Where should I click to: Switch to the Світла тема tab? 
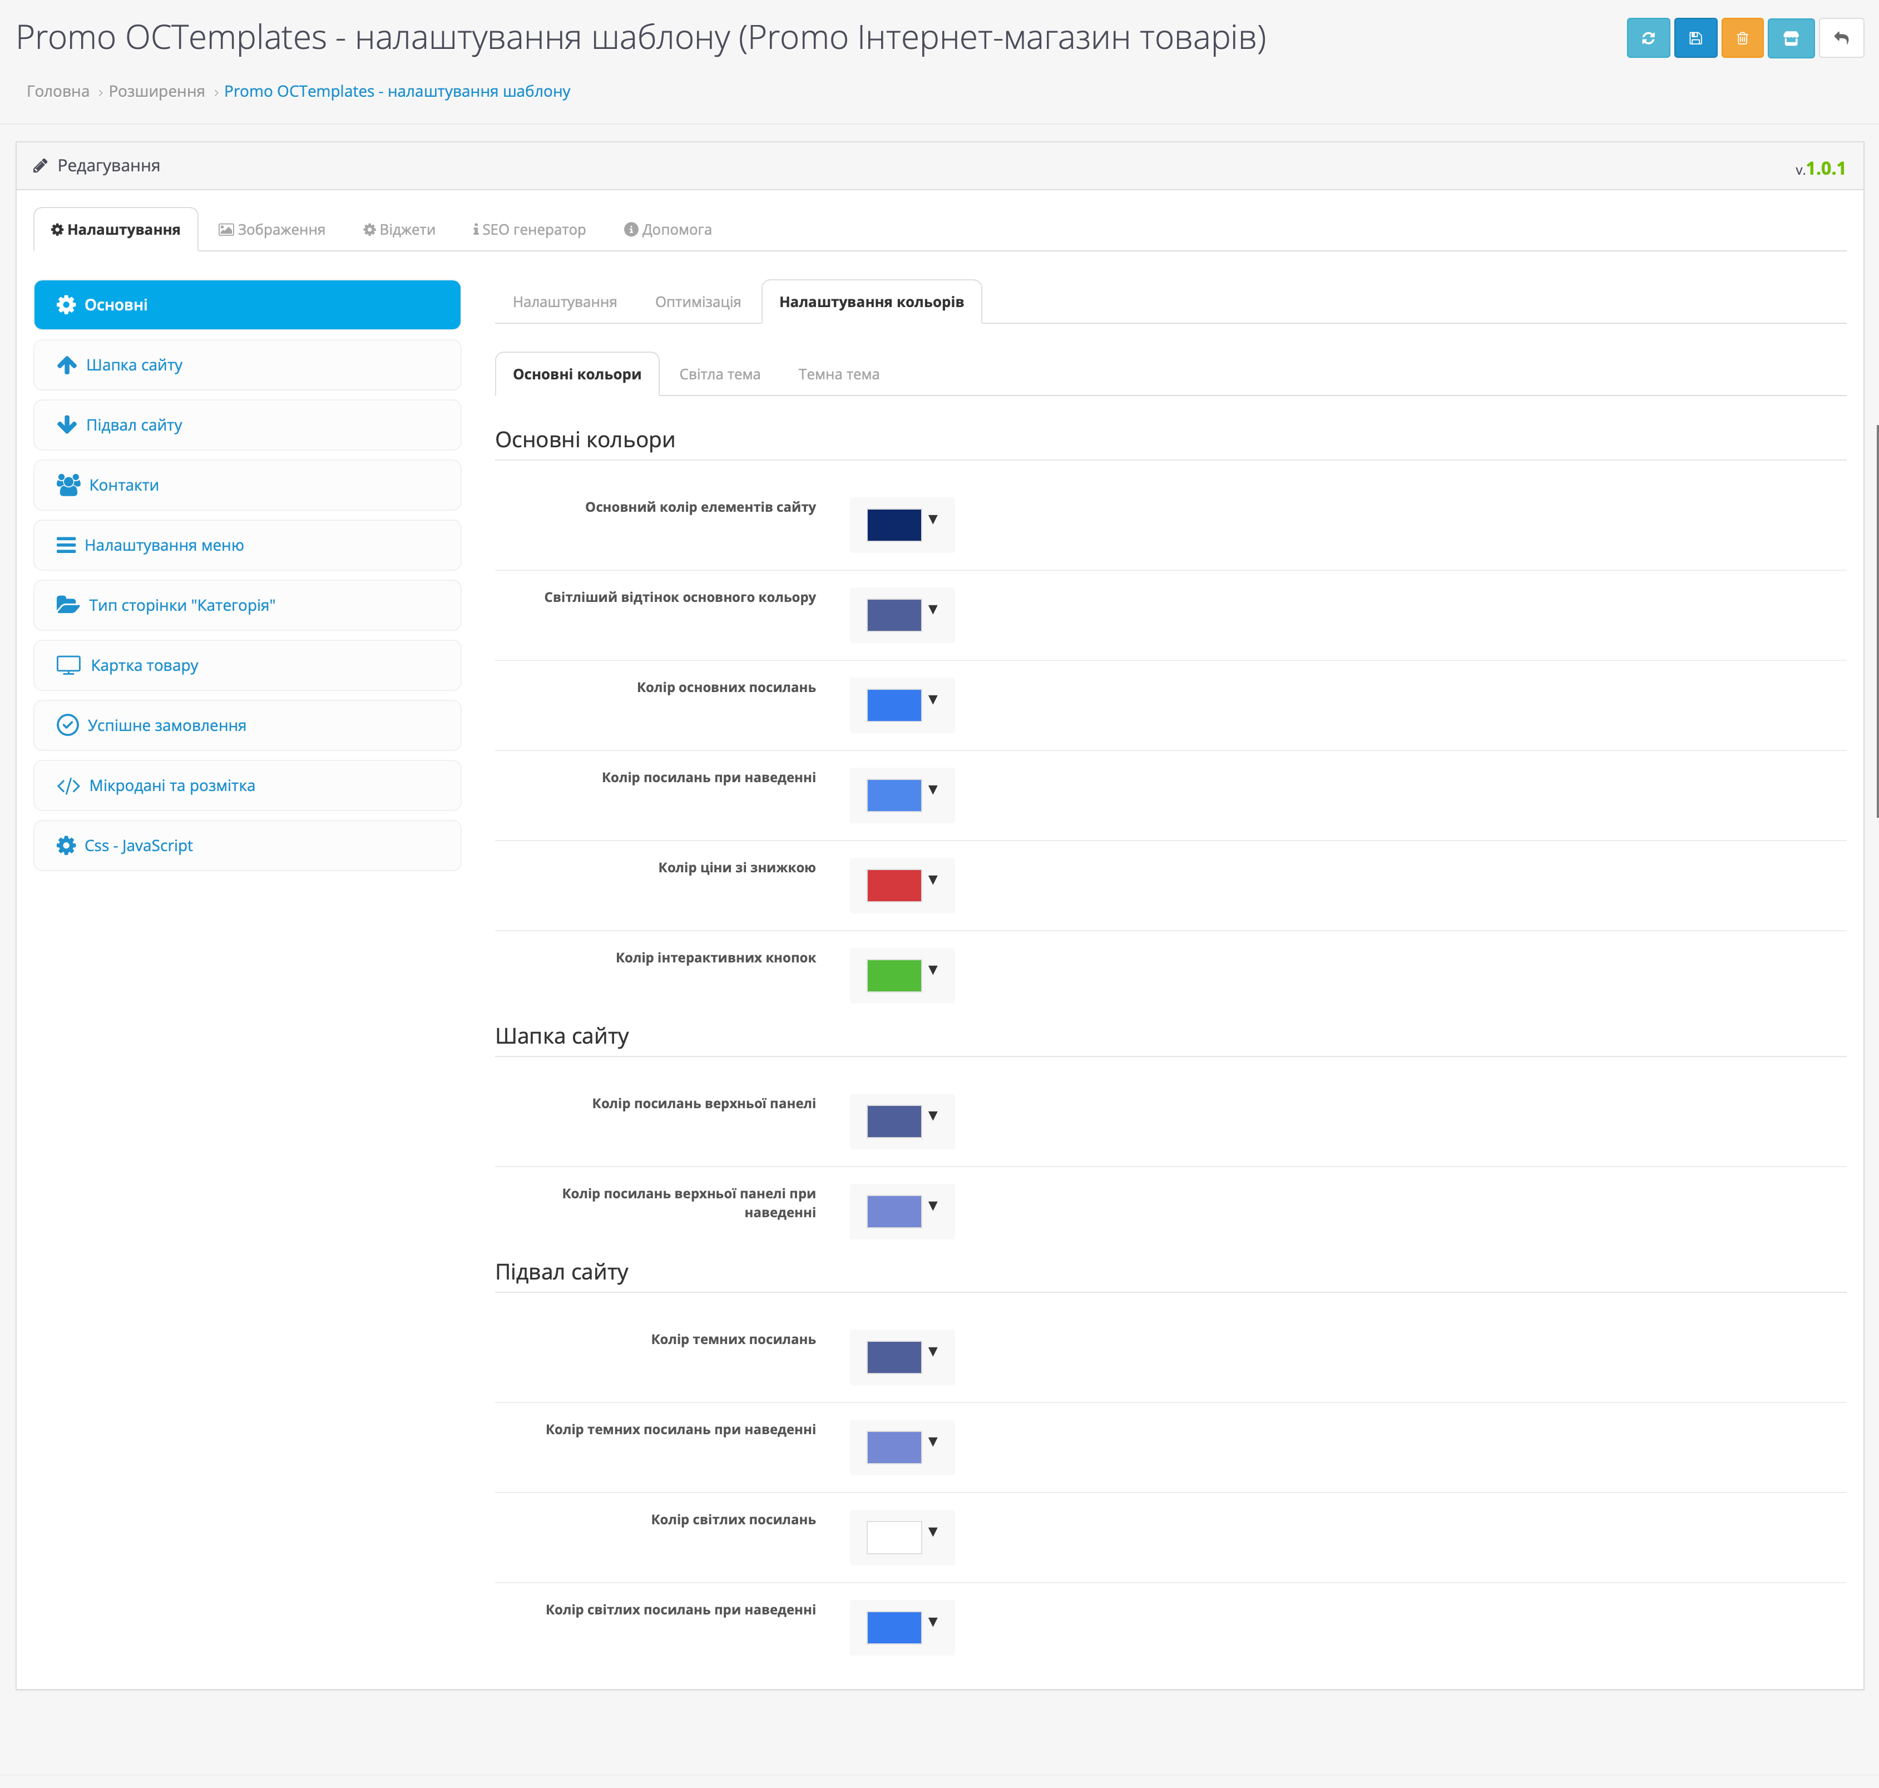pyautogui.click(x=719, y=374)
